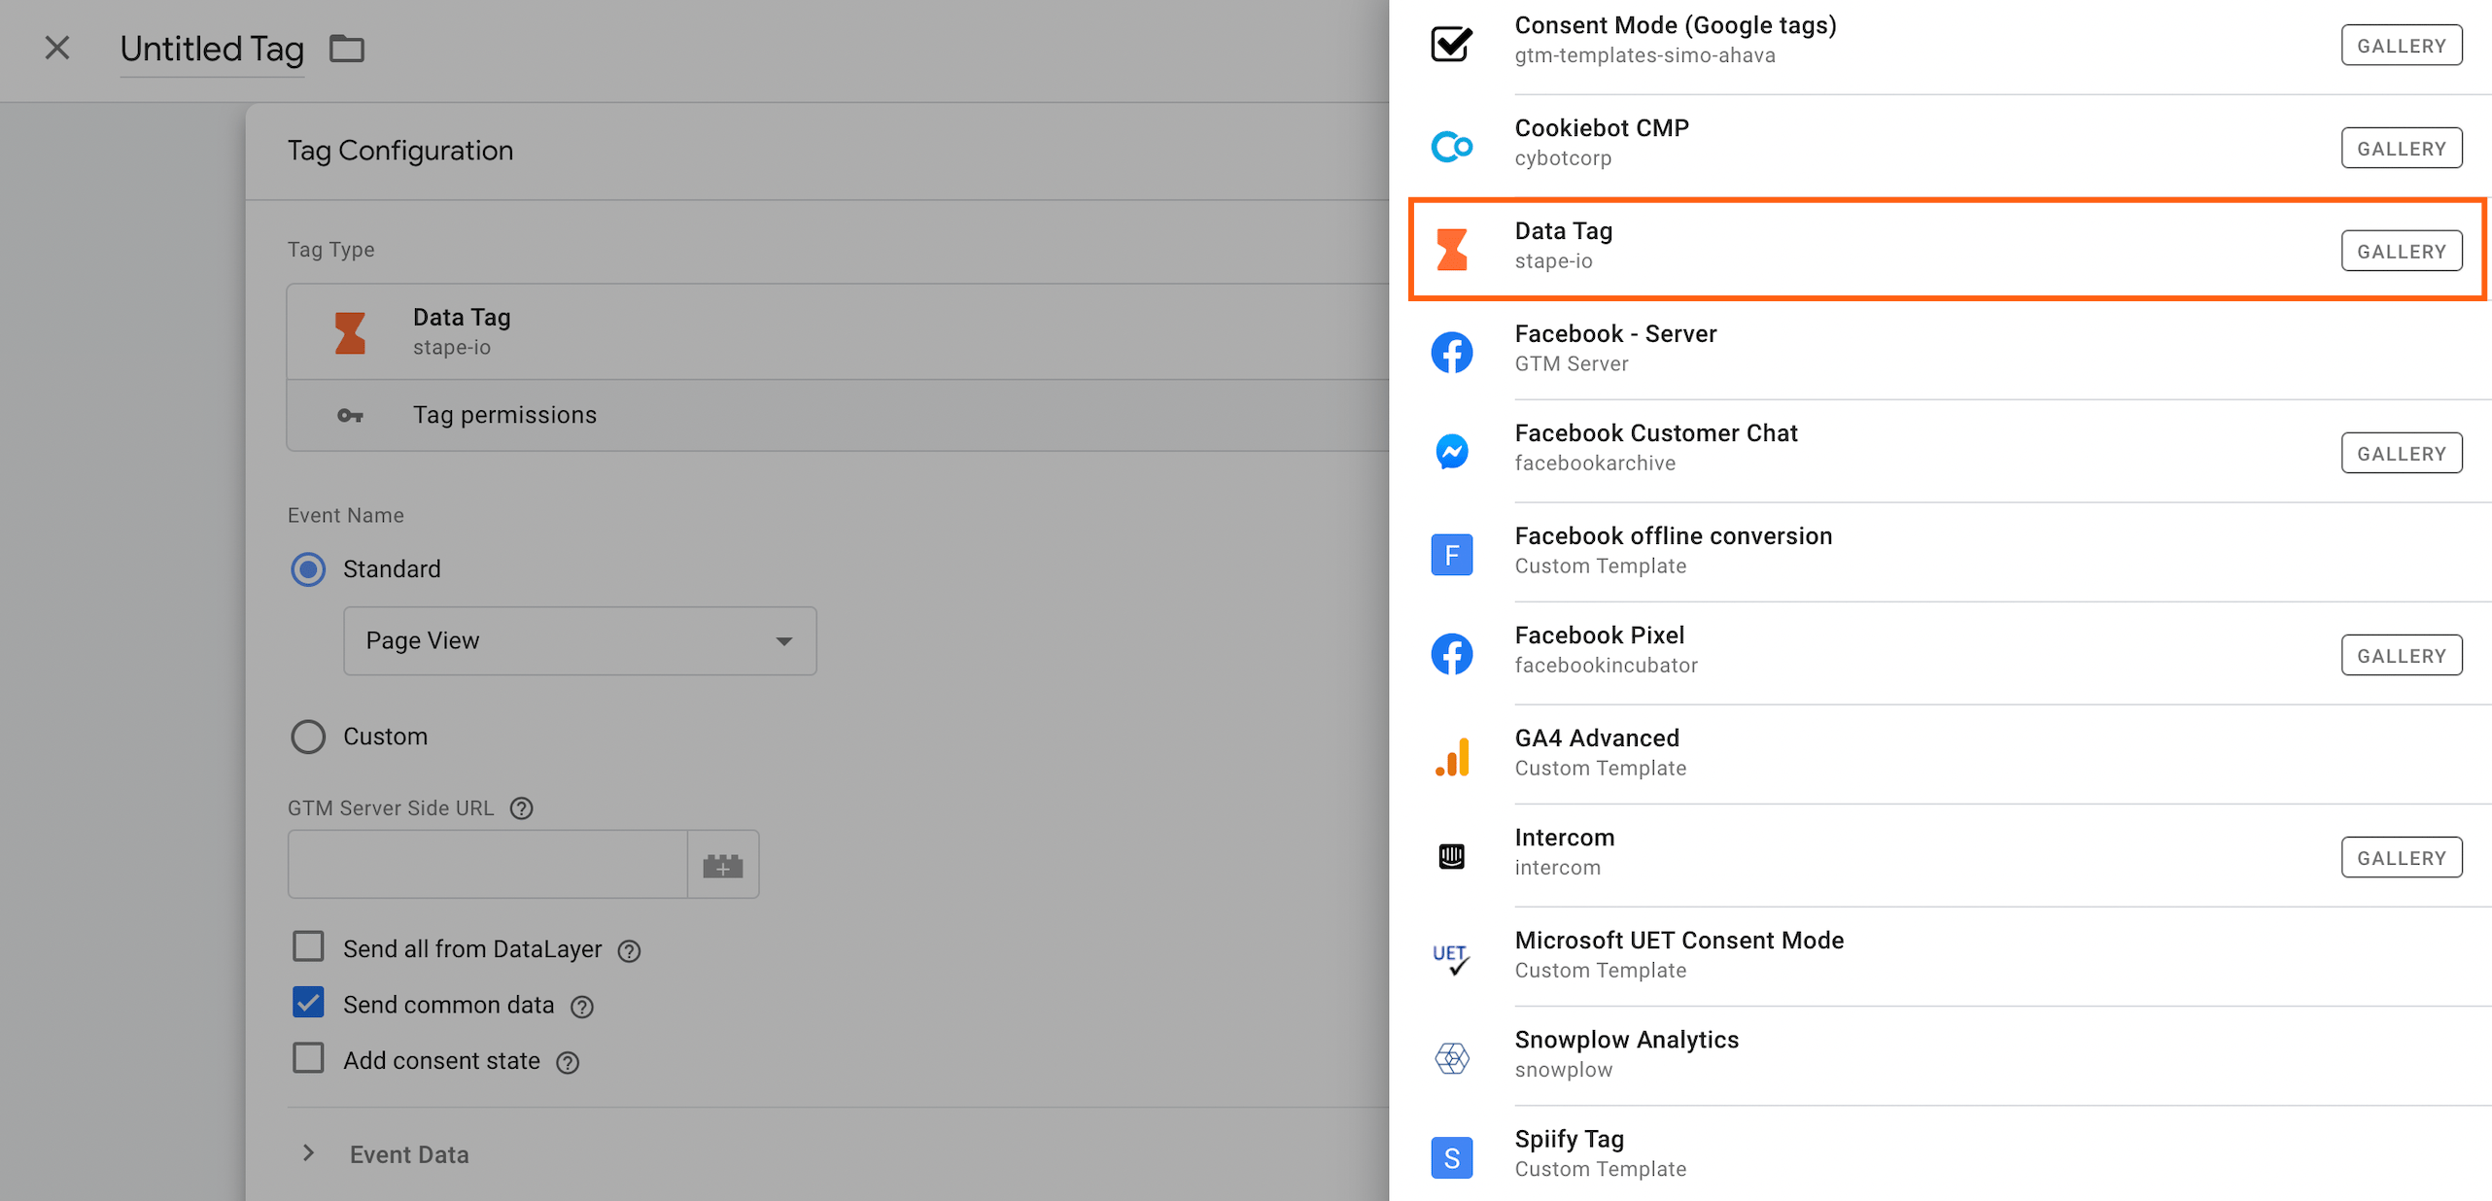Click the Facebook Customer Chat messenger icon

click(x=1451, y=451)
